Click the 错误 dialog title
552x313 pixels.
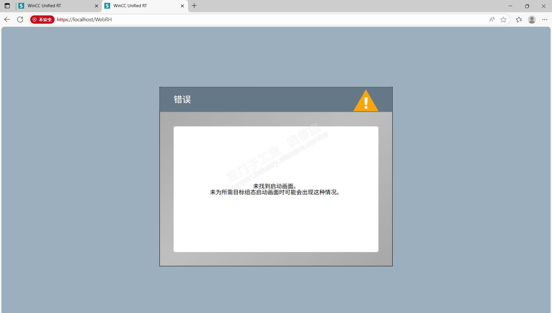click(182, 99)
